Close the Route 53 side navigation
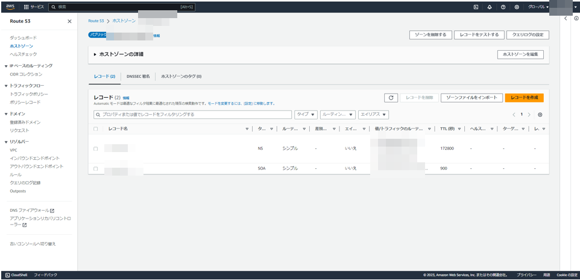 69,22
